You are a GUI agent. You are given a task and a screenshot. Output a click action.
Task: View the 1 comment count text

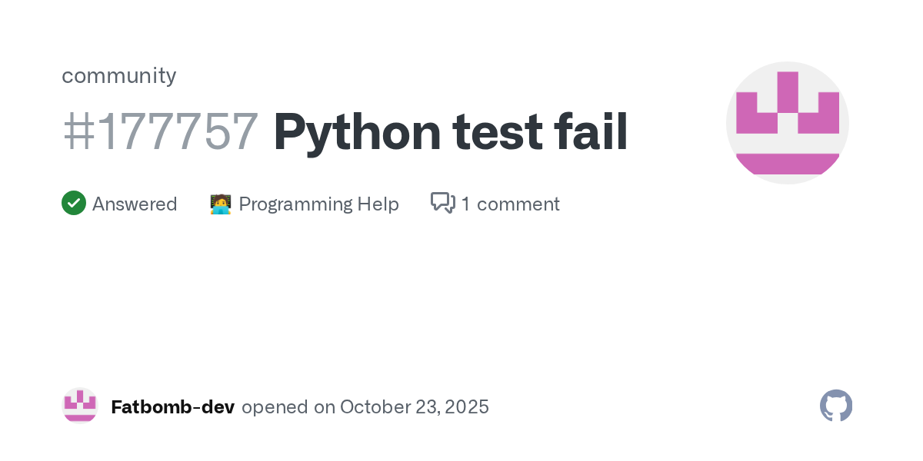[x=510, y=204]
